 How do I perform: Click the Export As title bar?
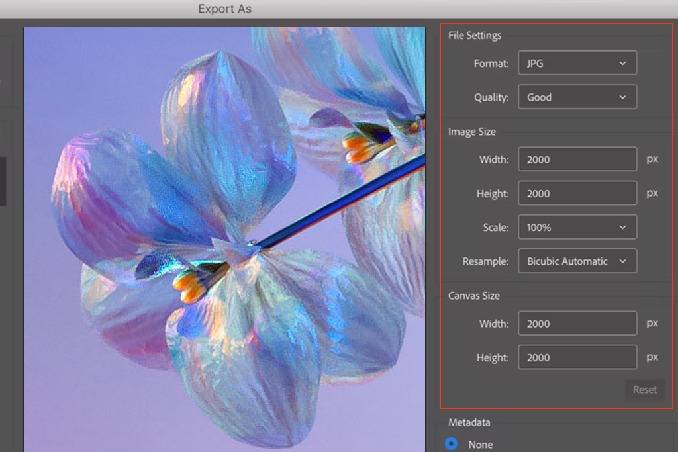(x=225, y=9)
